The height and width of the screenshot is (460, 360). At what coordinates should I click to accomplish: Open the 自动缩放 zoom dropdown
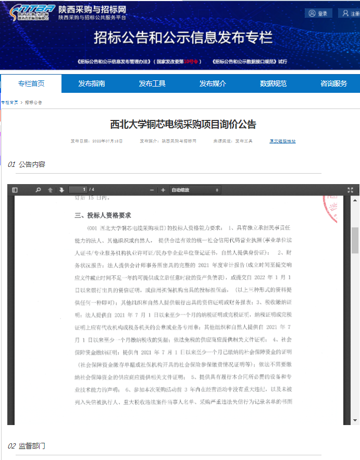195,190
